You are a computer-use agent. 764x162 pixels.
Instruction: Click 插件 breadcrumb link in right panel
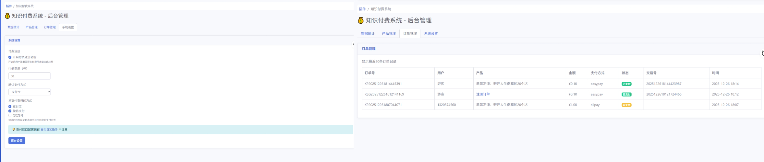click(x=362, y=9)
